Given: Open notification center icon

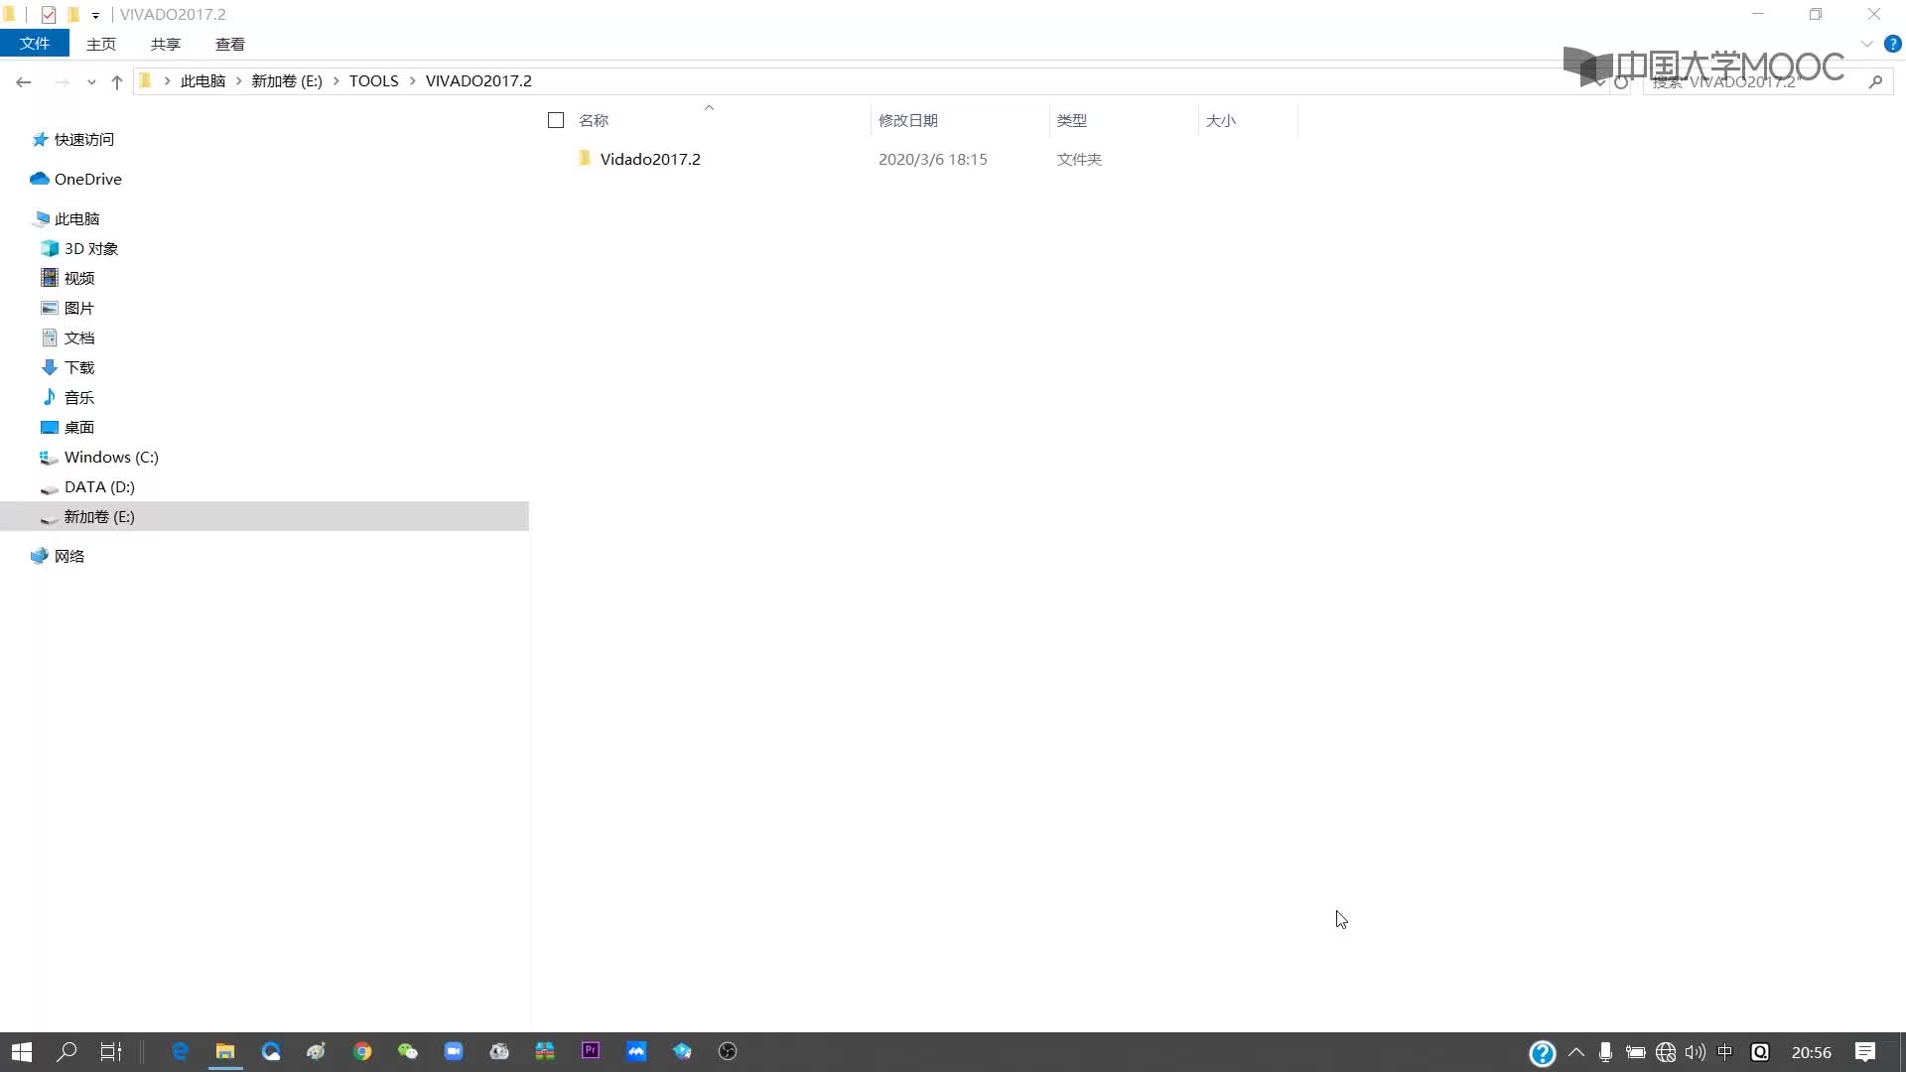Looking at the screenshot, I should 1865,1052.
